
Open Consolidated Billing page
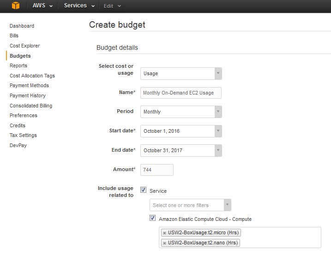(x=31, y=106)
